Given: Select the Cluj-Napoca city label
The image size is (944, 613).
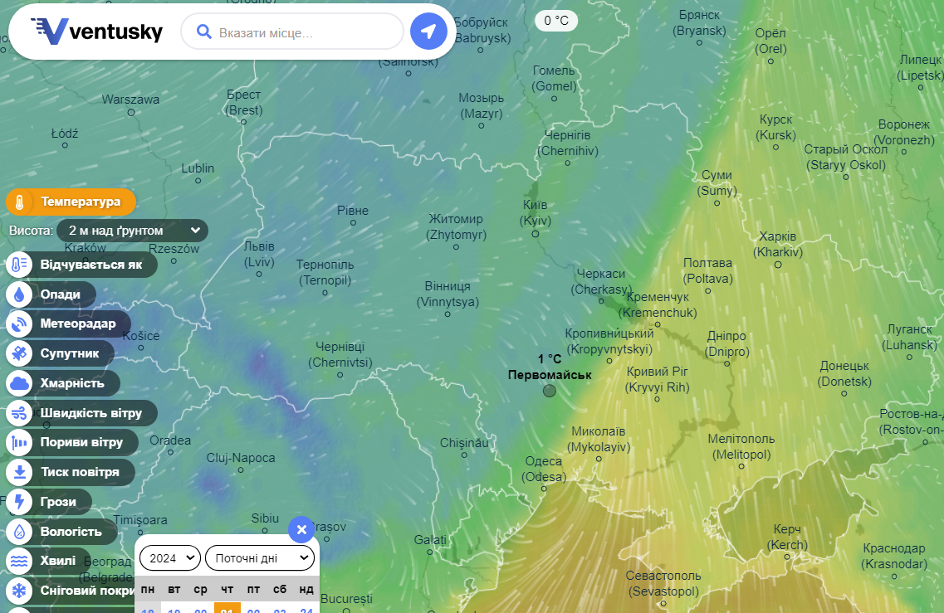Looking at the screenshot, I should [x=241, y=458].
